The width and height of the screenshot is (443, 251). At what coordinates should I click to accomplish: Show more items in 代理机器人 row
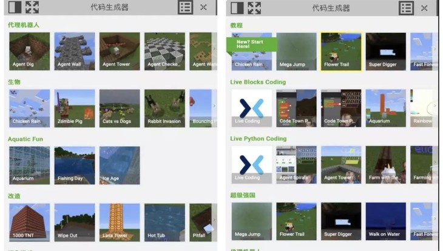(x=214, y=49)
